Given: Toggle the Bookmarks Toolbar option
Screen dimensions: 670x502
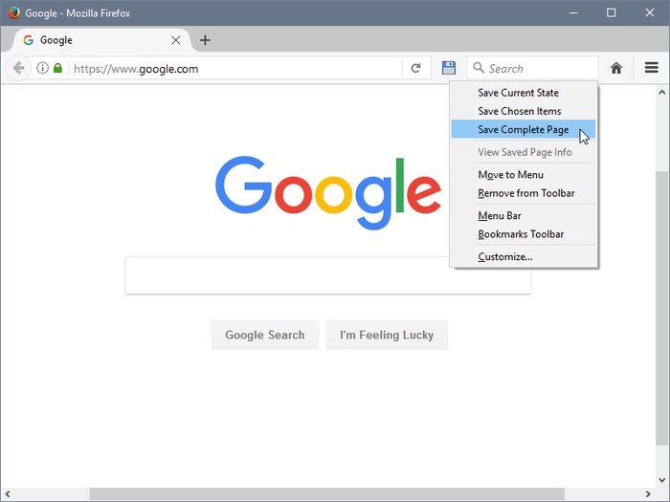Looking at the screenshot, I should pos(523,234).
